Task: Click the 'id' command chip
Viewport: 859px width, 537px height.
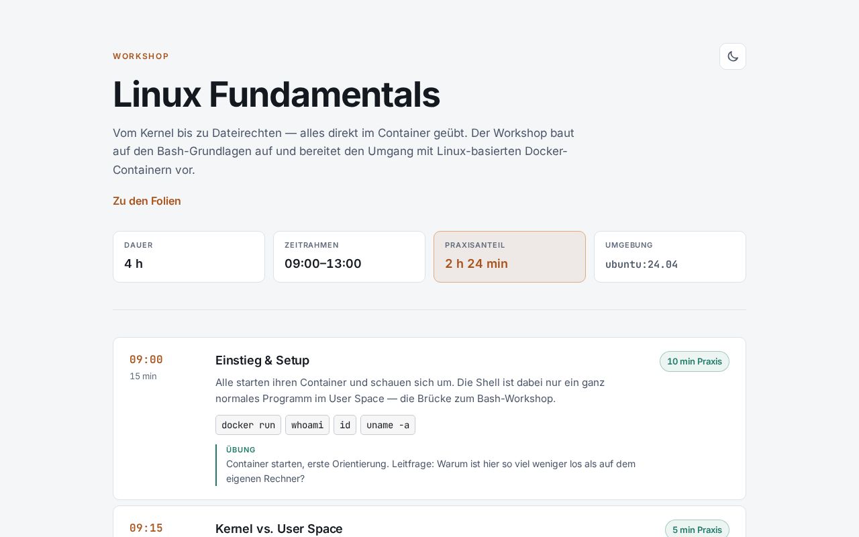Action: point(345,425)
